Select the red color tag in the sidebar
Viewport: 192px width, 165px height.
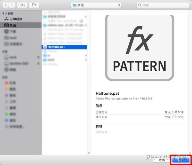click(6, 83)
